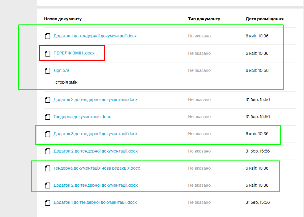The width and height of the screenshot is (304, 217).
Task: Open Додаток 1 link posted 31 бер. 15:56
Action: (95, 202)
